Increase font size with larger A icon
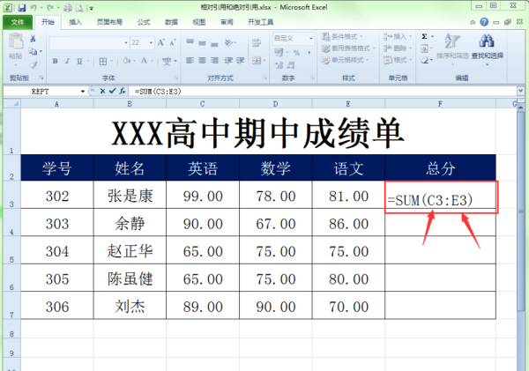The height and width of the screenshot is (371, 529). [x=161, y=42]
